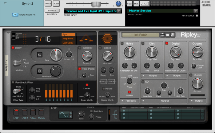This screenshot has width=215, height=133.
Task: Click the orange hexagon Space display
Action: [x=107, y=38]
